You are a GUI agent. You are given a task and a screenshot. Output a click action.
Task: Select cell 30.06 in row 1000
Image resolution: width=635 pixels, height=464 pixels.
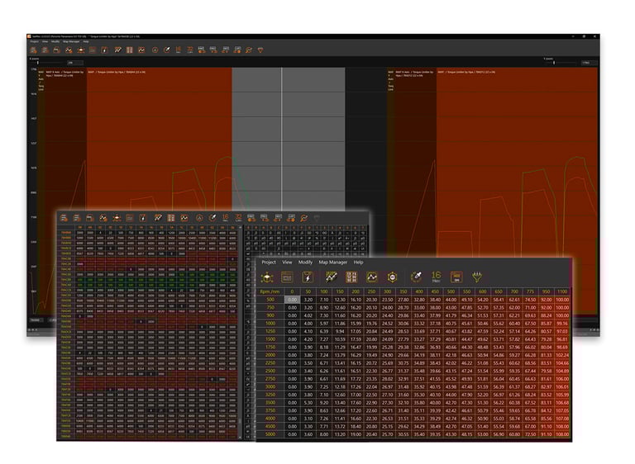[x=403, y=323]
